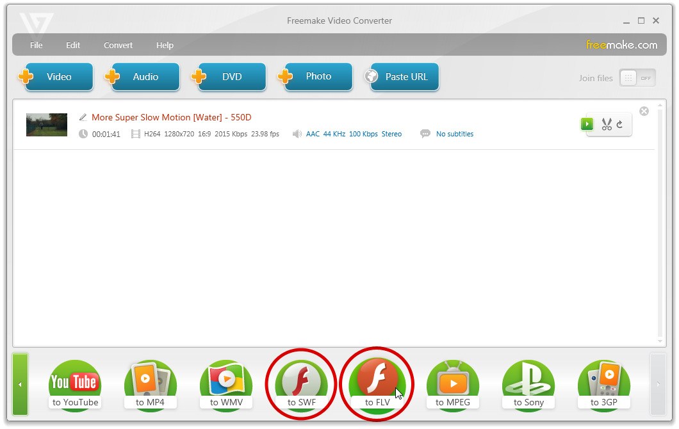This screenshot has width=679, height=429.
Task: Toggle the Join files switch
Action: point(637,78)
